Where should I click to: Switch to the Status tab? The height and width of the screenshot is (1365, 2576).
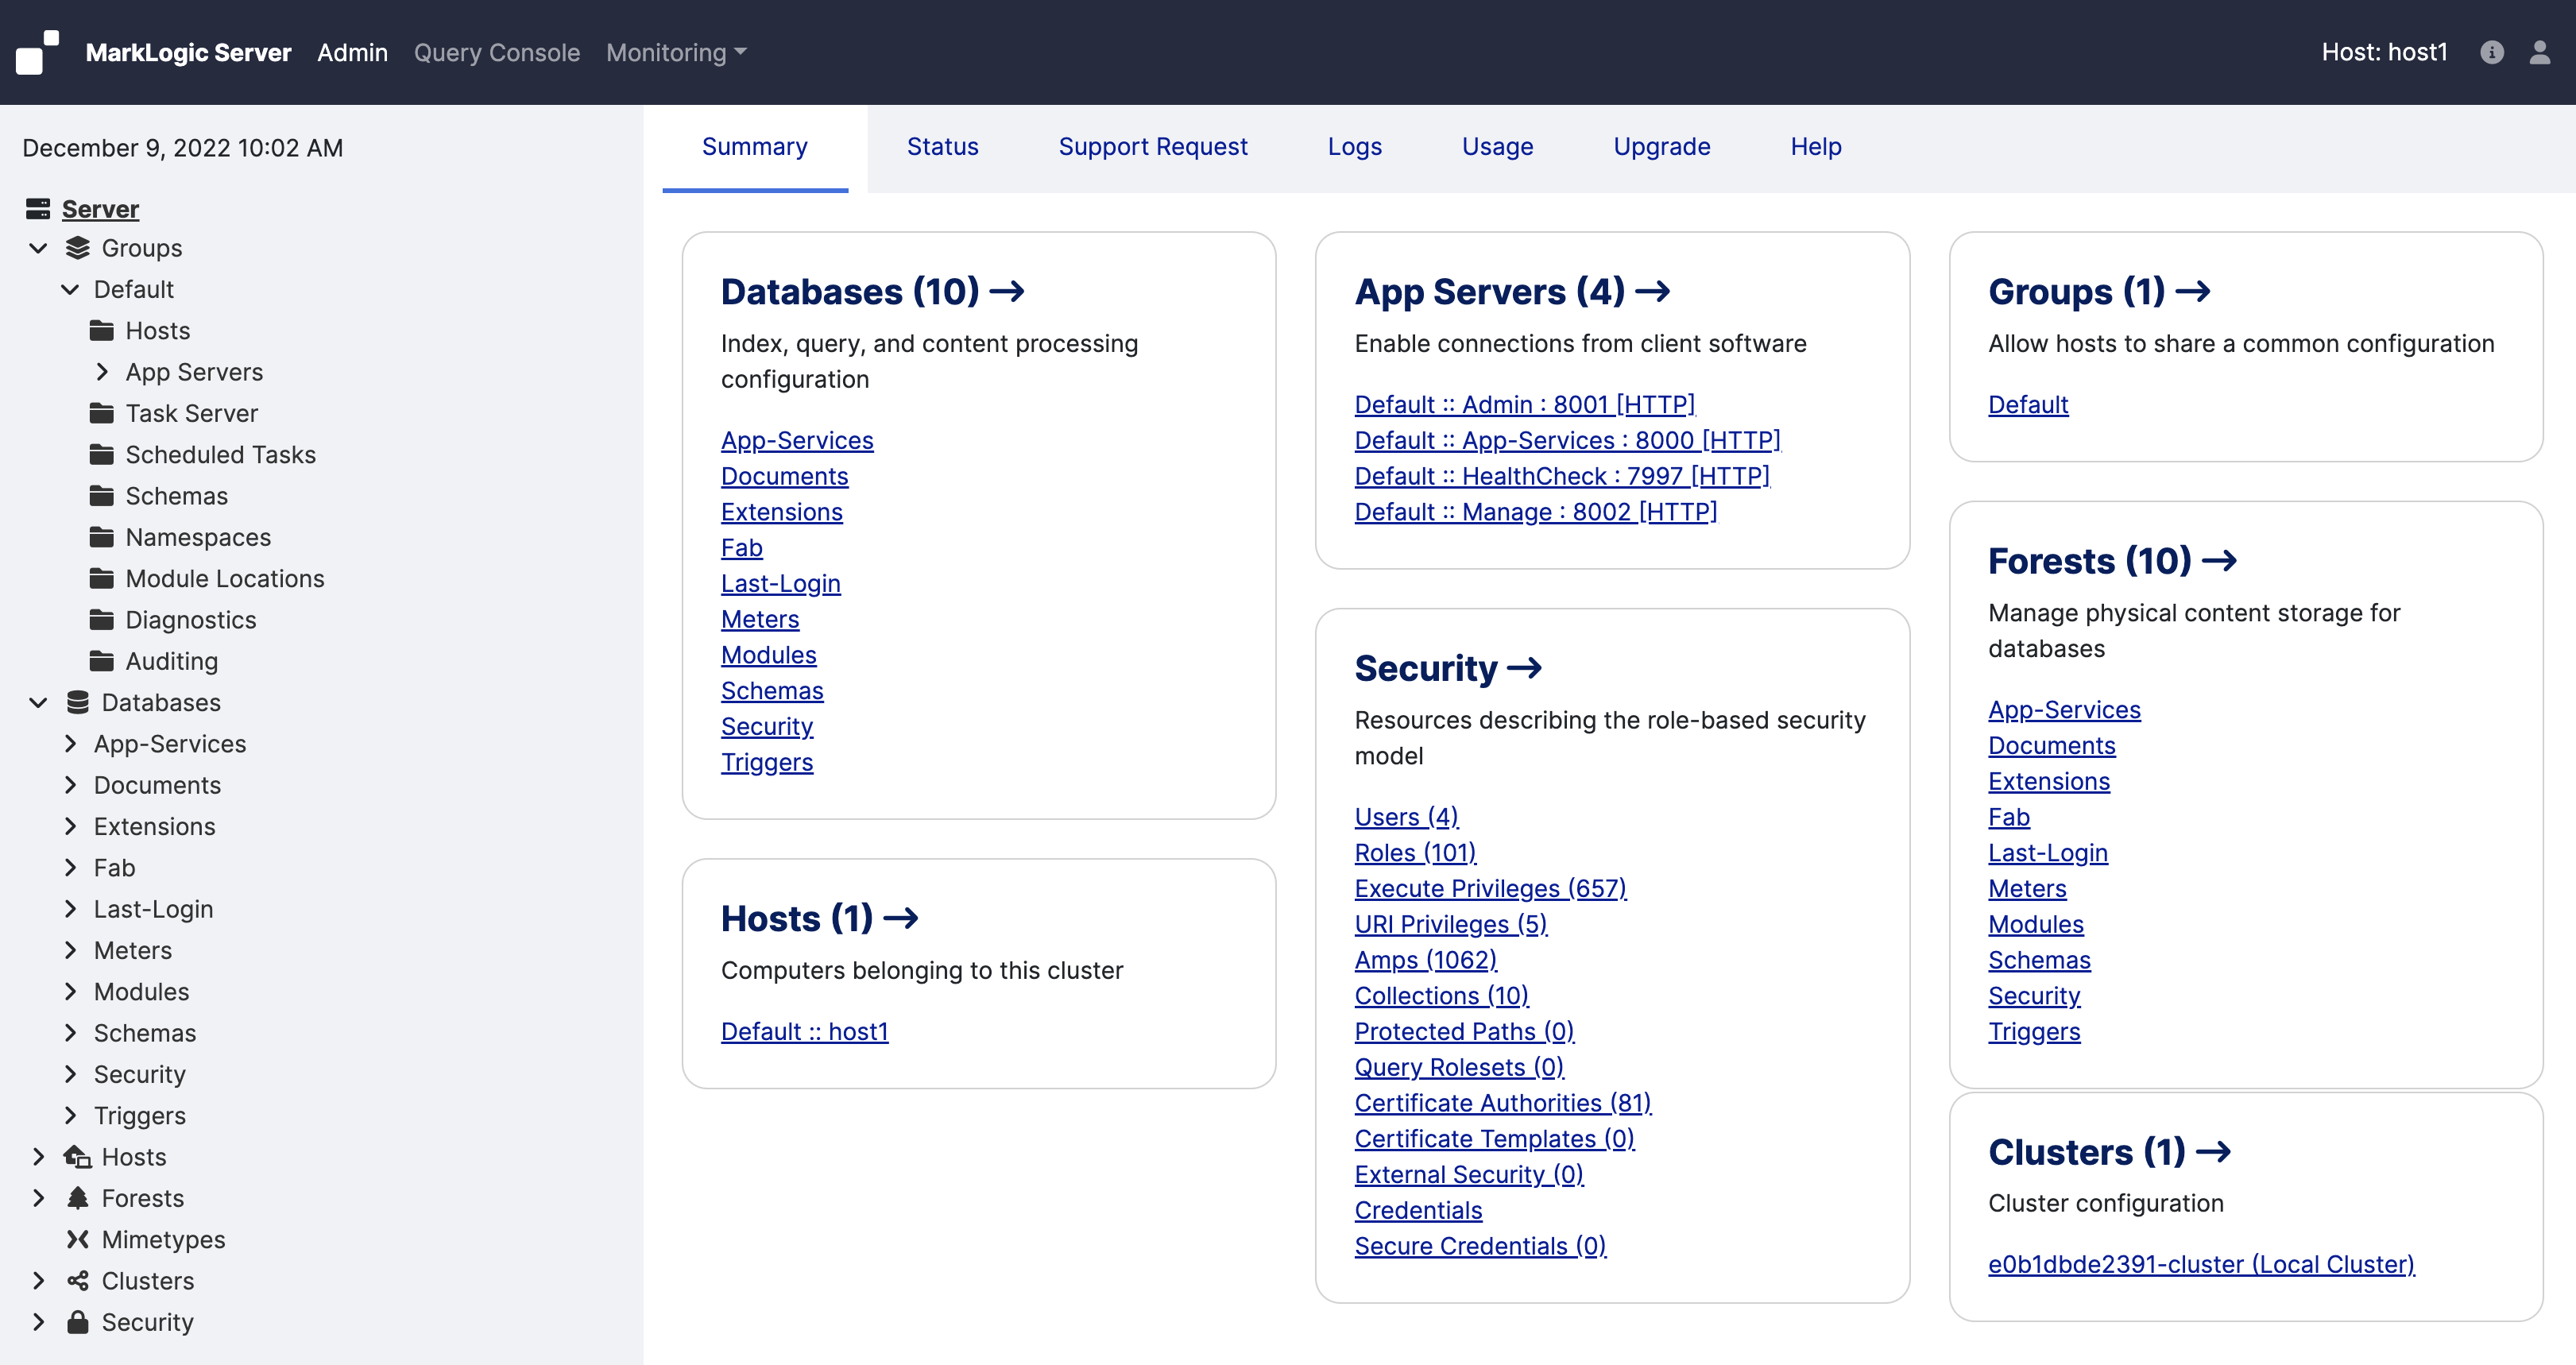pyautogui.click(x=942, y=147)
